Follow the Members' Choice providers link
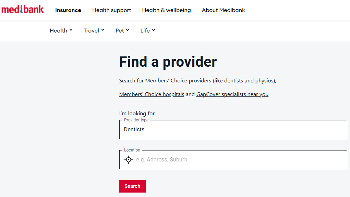The image size is (350, 197). click(178, 81)
